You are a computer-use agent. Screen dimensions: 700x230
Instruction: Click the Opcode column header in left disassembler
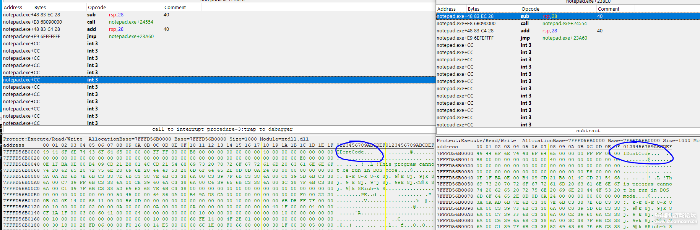coord(97,7)
